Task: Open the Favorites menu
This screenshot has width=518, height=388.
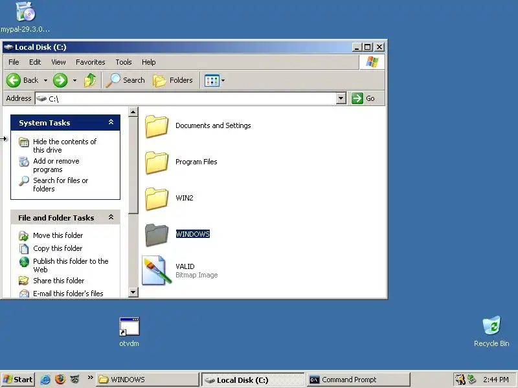Action: coord(90,62)
